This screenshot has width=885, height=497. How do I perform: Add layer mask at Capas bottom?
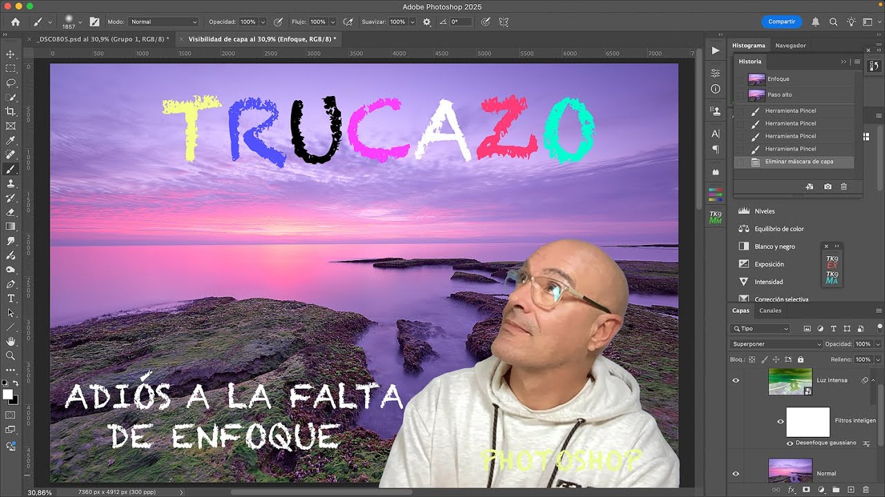click(805, 489)
